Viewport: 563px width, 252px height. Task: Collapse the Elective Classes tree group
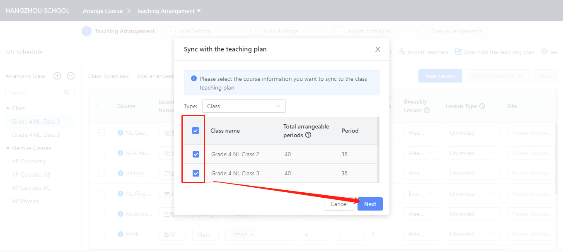pos(8,148)
